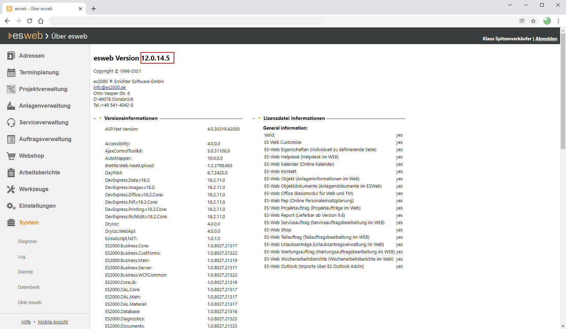Open Auftragsverwaltung menu item

click(45, 139)
